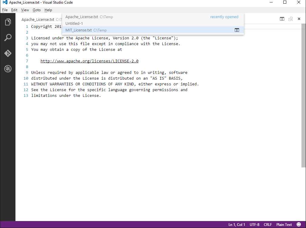Open the Explorer in the sidebar
The image size is (306, 228).
click(8, 21)
